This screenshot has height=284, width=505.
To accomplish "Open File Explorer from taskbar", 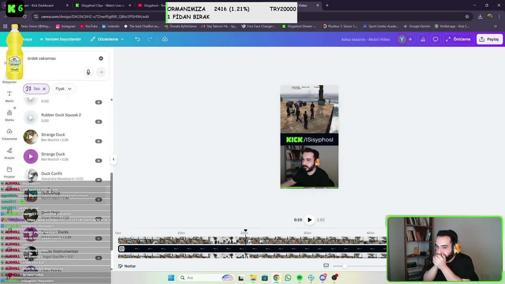I will pyautogui.click(x=253, y=278).
